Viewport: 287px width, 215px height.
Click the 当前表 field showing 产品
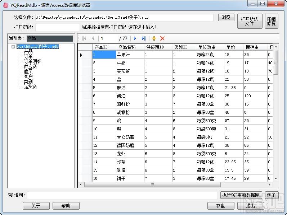[50, 38]
